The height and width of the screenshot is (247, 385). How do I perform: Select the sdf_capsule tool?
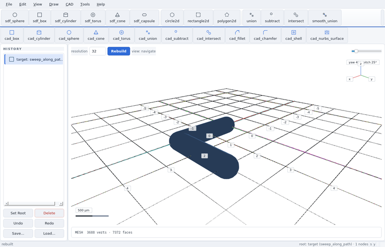(144, 18)
